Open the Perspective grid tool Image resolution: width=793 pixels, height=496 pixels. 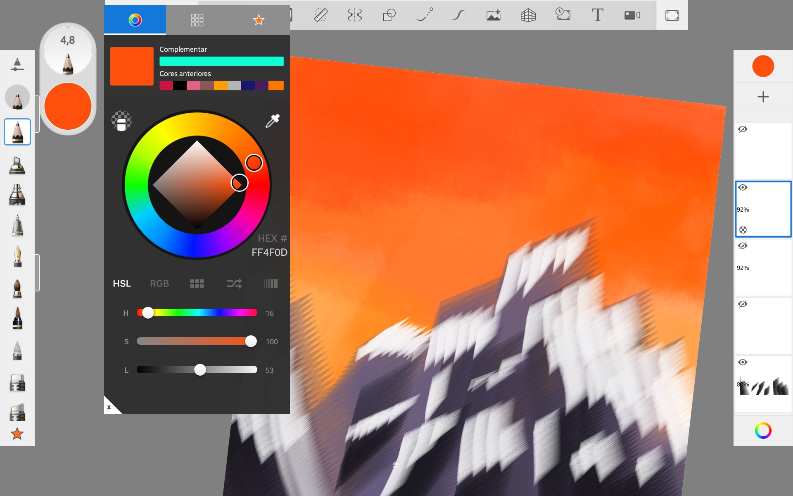(528, 15)
